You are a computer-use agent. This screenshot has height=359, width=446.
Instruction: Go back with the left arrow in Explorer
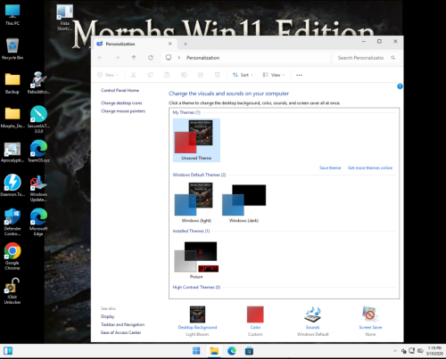point(100,58)
